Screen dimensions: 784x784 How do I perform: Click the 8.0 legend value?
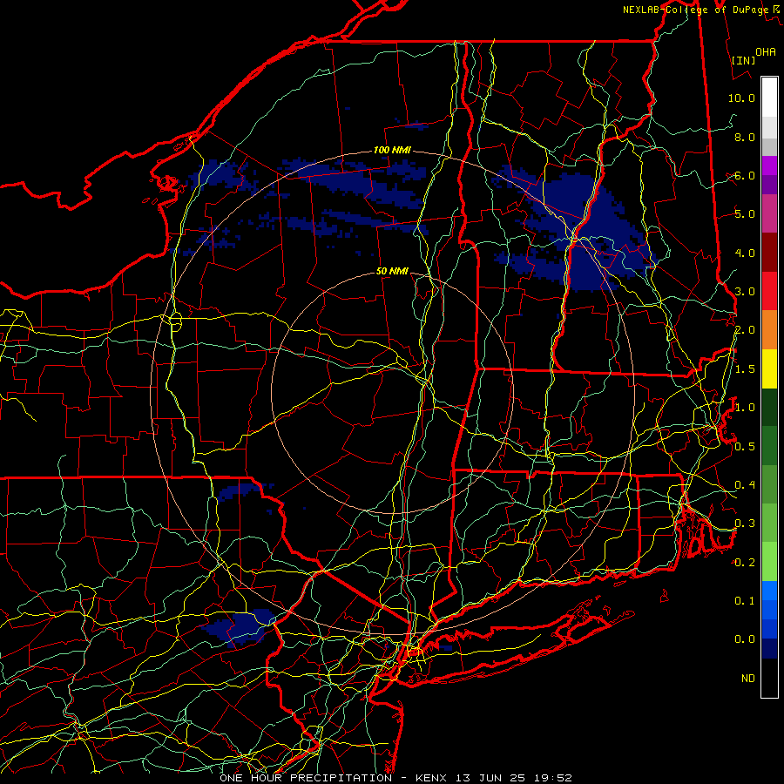pyautogui.click(x=745, y=137)
